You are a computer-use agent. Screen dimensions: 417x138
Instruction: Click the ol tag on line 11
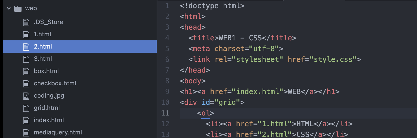(206, 113)
